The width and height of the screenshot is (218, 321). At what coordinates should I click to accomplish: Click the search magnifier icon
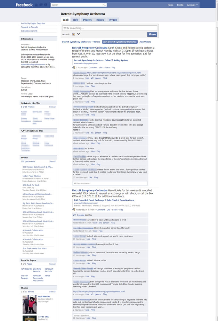coord(104,5)
